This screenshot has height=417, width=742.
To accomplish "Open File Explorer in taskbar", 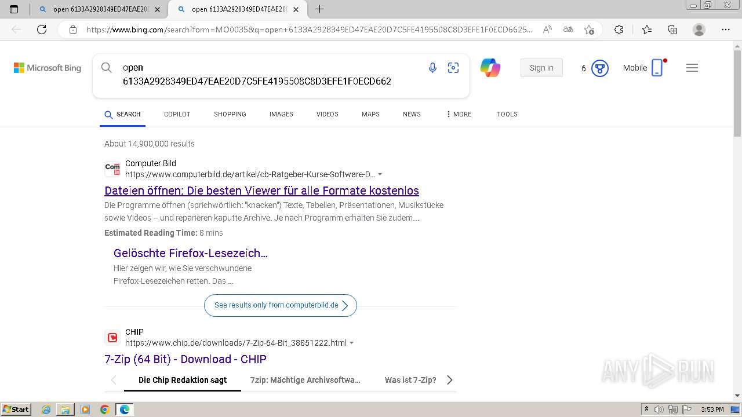I will click(66, 409).
